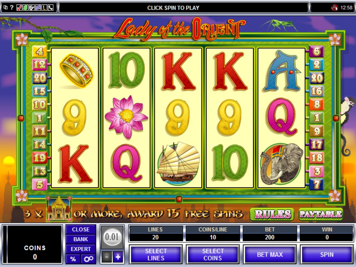Toggle Expert mode button
This screenshot has width=356, height=267.
coord(81,249)
